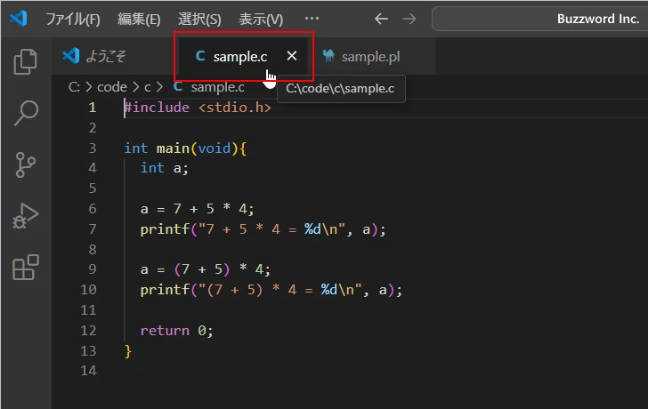
Task: Click the 'a = 7 + 5 * 4;' statement
Action: click(197, 208)
